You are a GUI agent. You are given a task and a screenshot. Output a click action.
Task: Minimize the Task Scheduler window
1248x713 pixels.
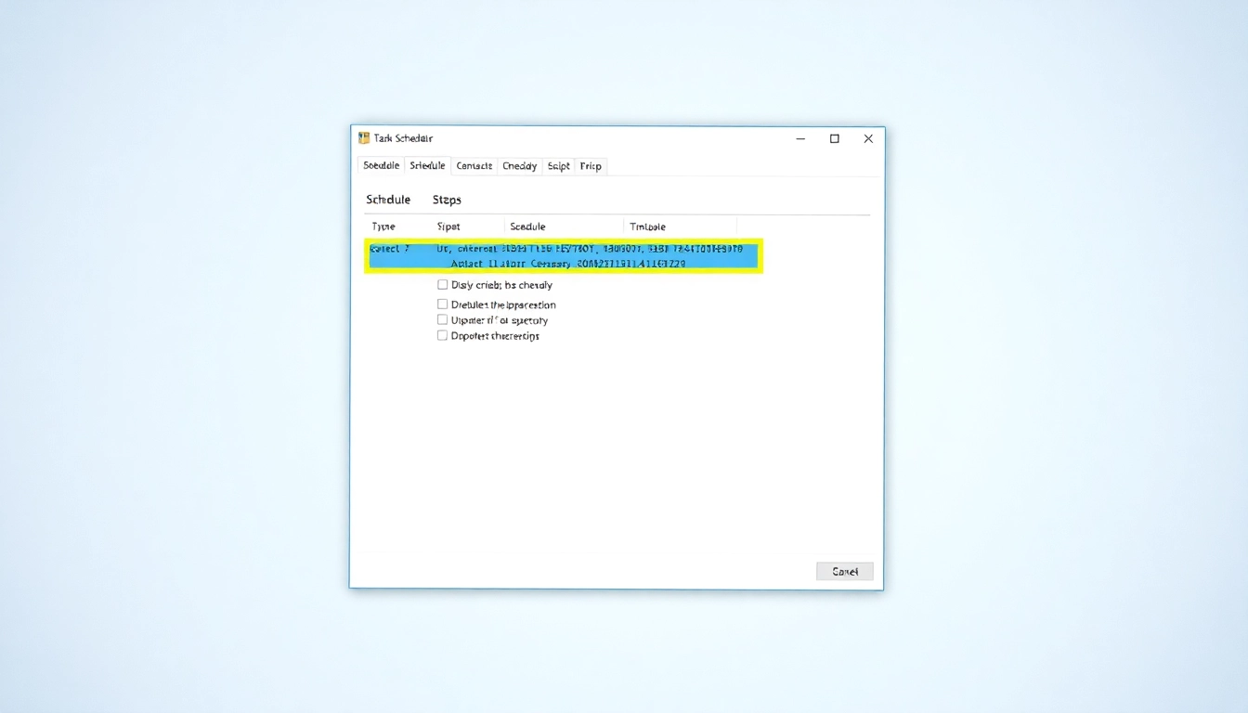coord(800,138)
